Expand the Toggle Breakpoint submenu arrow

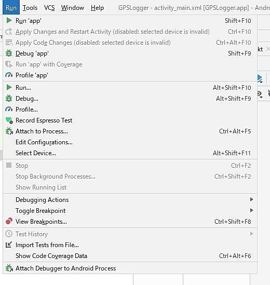click(x=252, y=210)
